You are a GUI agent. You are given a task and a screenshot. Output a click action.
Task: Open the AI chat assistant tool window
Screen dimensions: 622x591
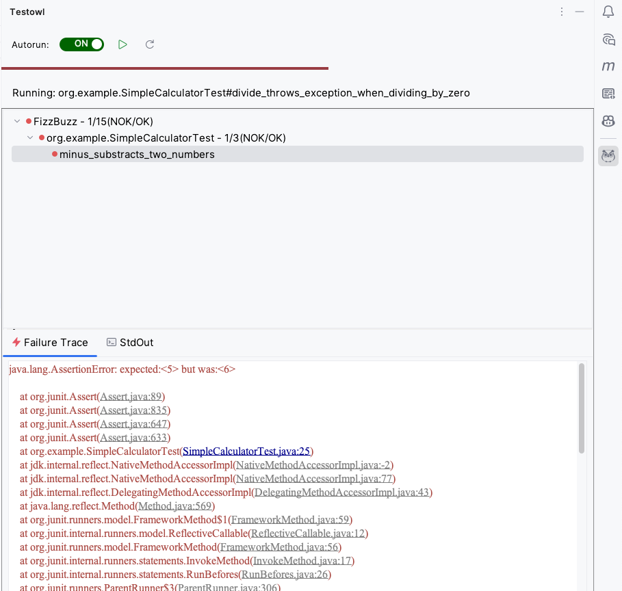[608, 39]
